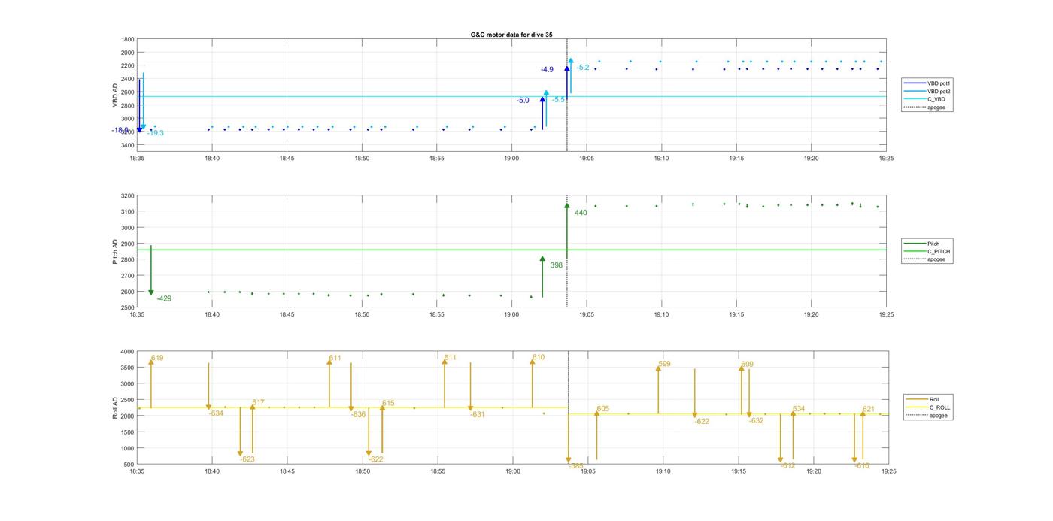Click the "2700" y-axis tick label
This screenshot has width=1053, height=521.
(128, 276)
